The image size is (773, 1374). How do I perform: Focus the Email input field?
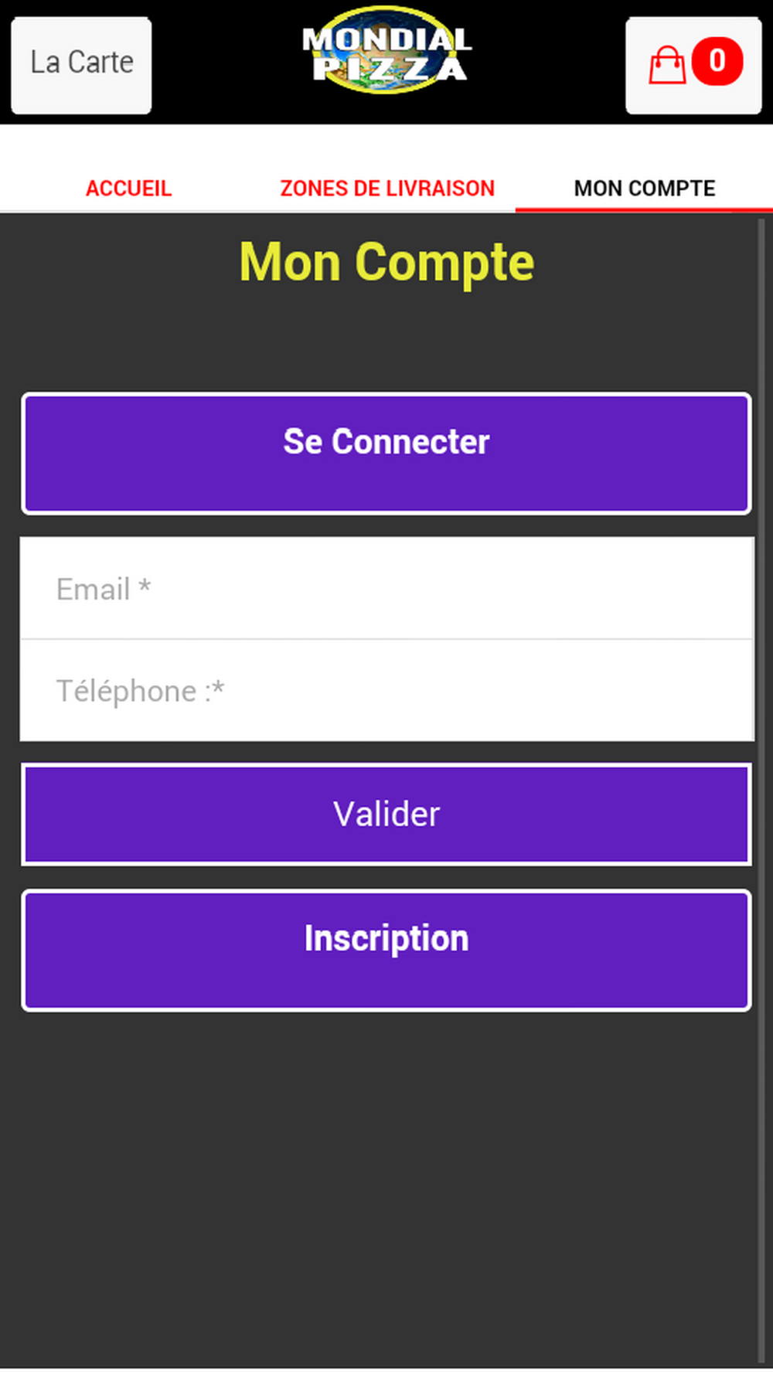[x=386, y=588]
